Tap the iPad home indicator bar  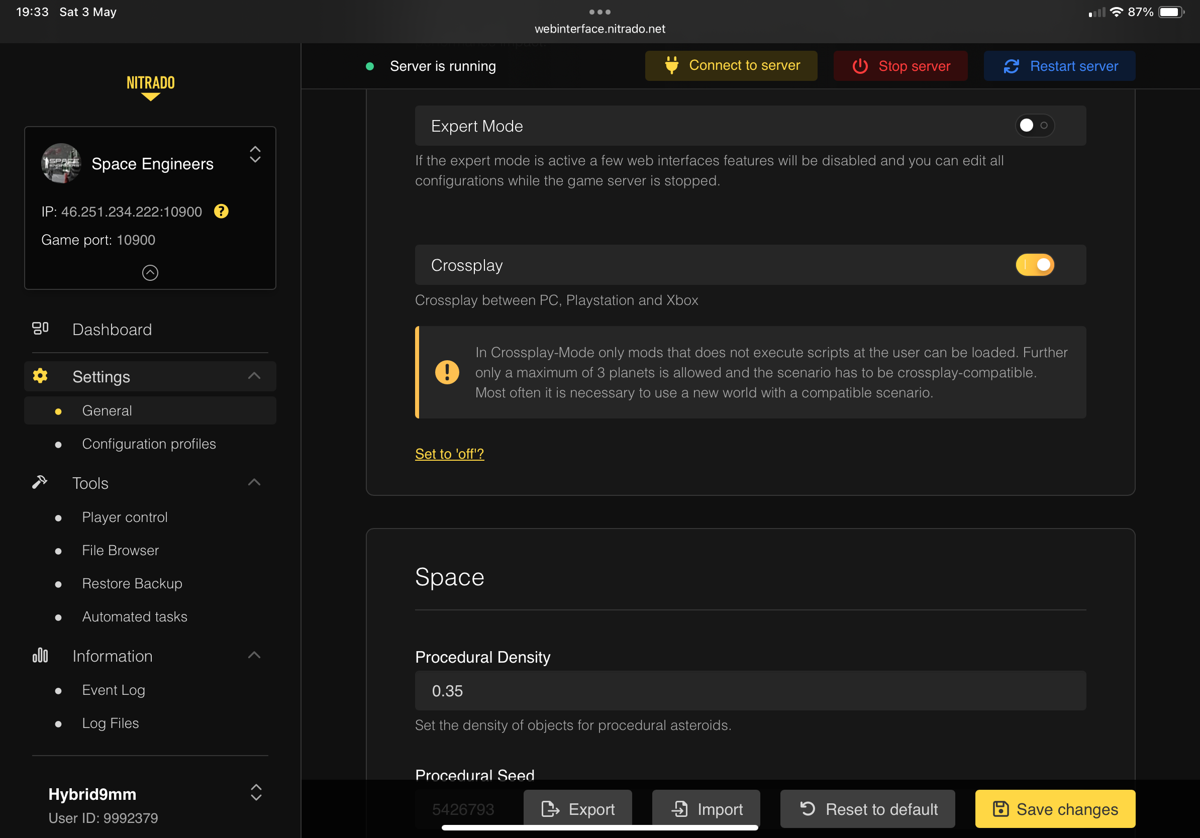[599, 827]
